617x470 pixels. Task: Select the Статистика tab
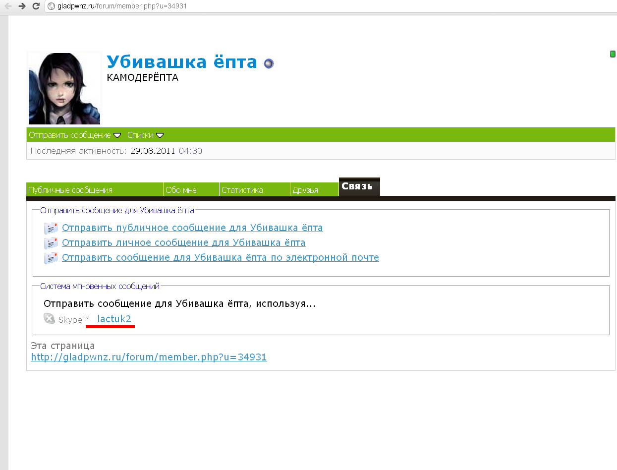click(x=242, y=190)
